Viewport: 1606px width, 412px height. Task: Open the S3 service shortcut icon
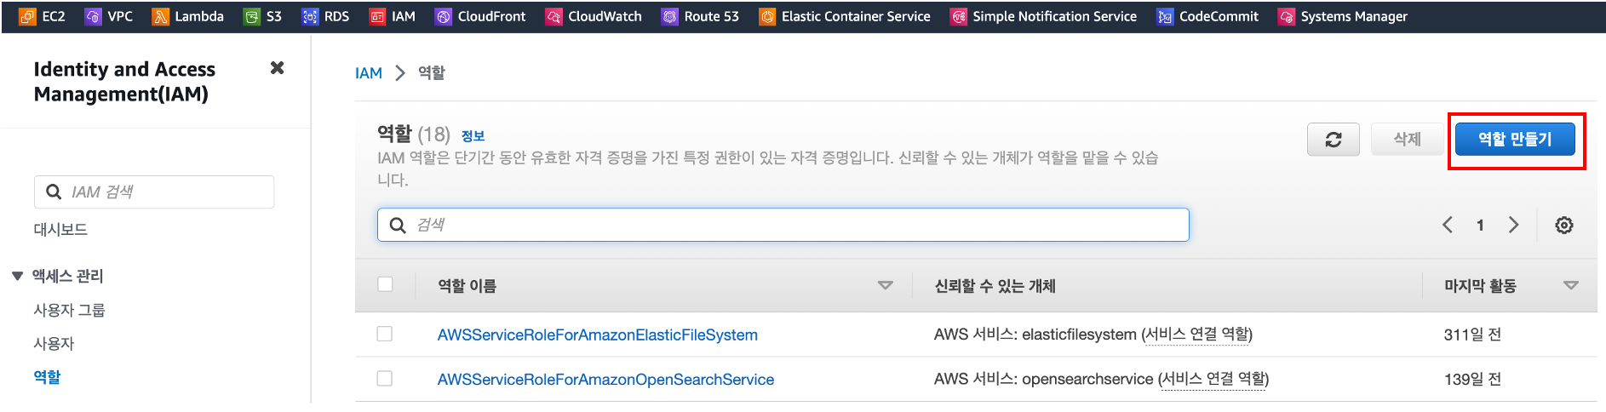(251, 16)
